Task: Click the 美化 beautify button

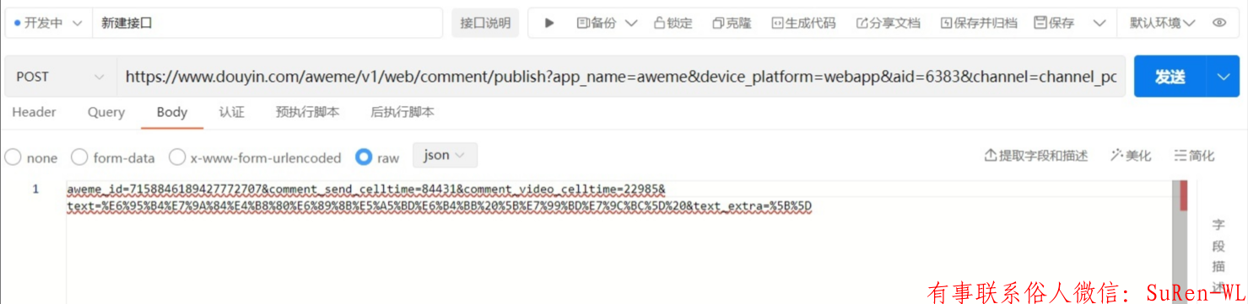Action: pos(1131,156)
